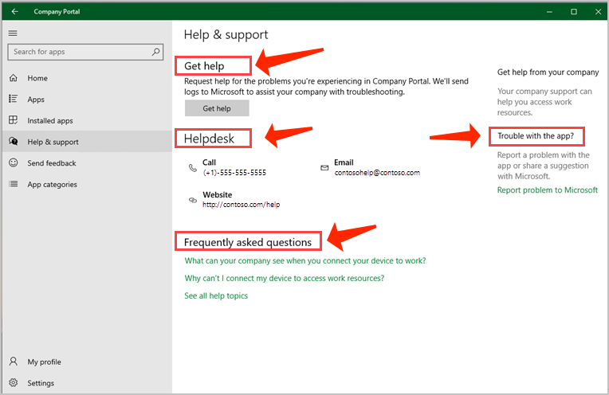This screenshot has height=395, width=609.
Task: Click the Get help section heading
Action: tap(204, 66)
